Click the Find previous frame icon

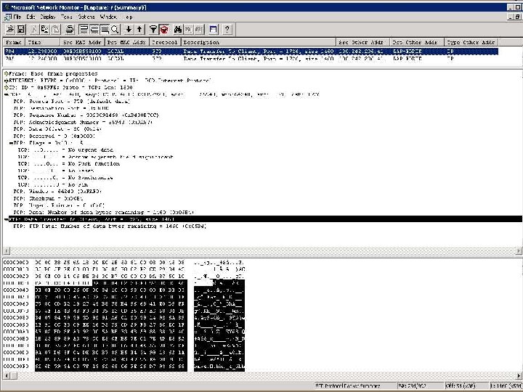point(199,30)
